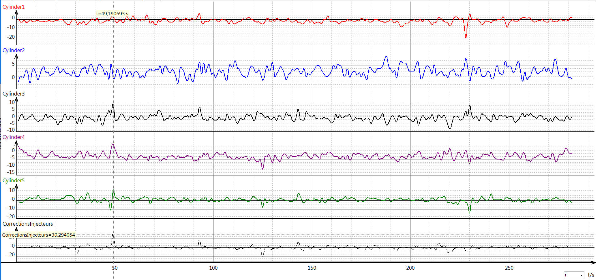Image resolution: width=596 pixels, height=280 pixels.
Task: Click the Cylinder2 y-axis arrowhead
Action: point(17,56)
